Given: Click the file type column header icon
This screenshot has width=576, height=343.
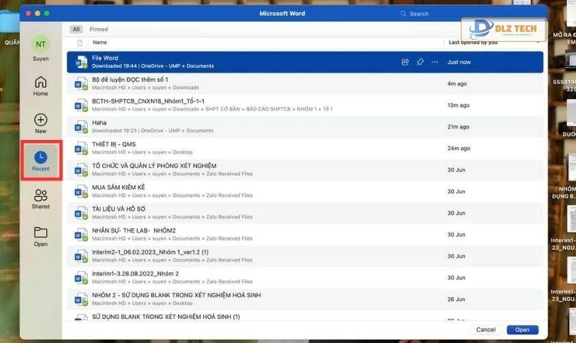Looking at the screenshot, I should pyautogui.click(x=80, y=43).
